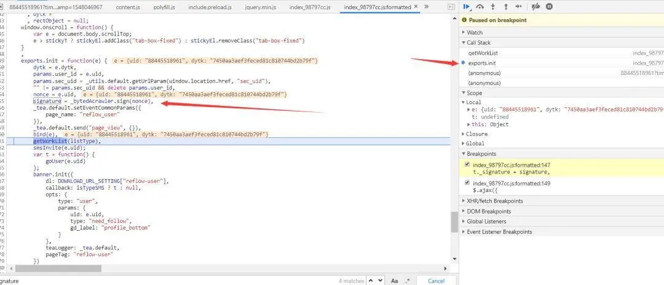Step out of current function
664x285 pixels.
[x=505, y=7]
